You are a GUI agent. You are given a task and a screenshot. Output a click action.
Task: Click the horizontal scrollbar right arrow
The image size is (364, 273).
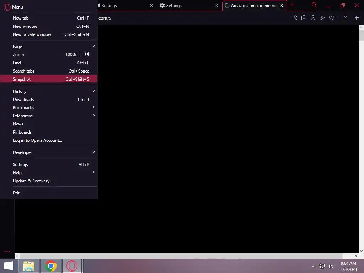tap(356, 256)
